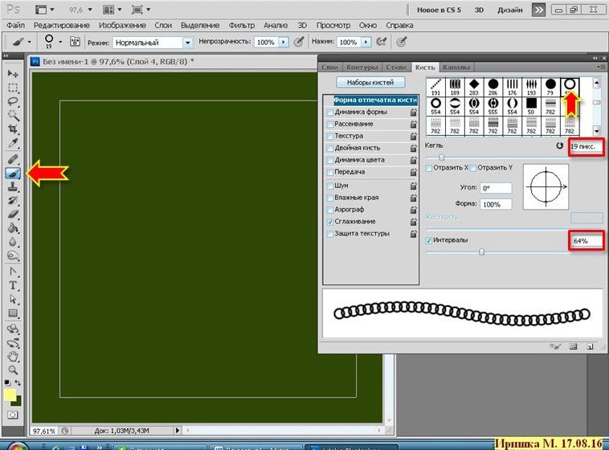Open the Режим blend mode dropdown
The height and width of the screenshot is (450, 609).
coord(188,42)
